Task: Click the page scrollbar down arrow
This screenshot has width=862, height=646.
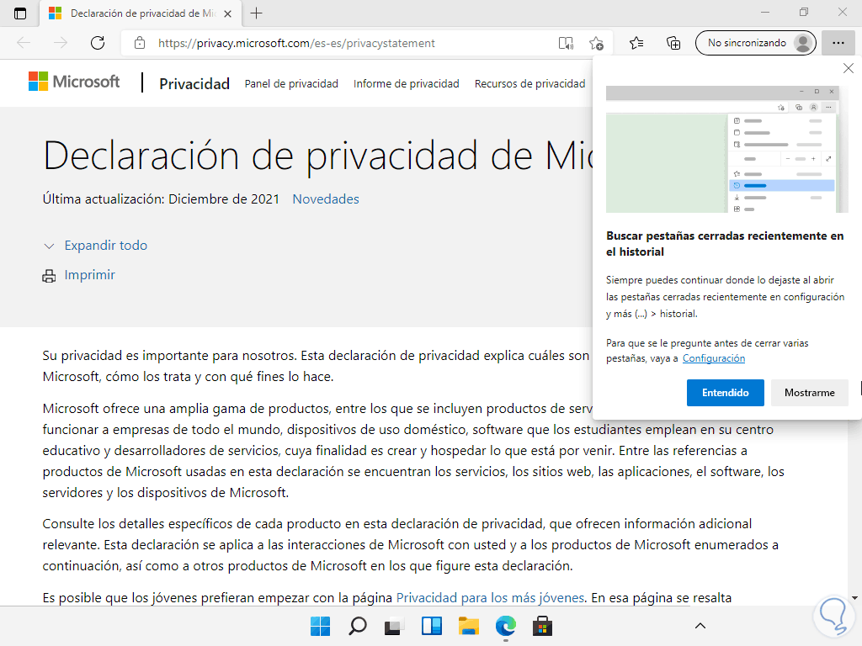Action: tap(854, 598)
